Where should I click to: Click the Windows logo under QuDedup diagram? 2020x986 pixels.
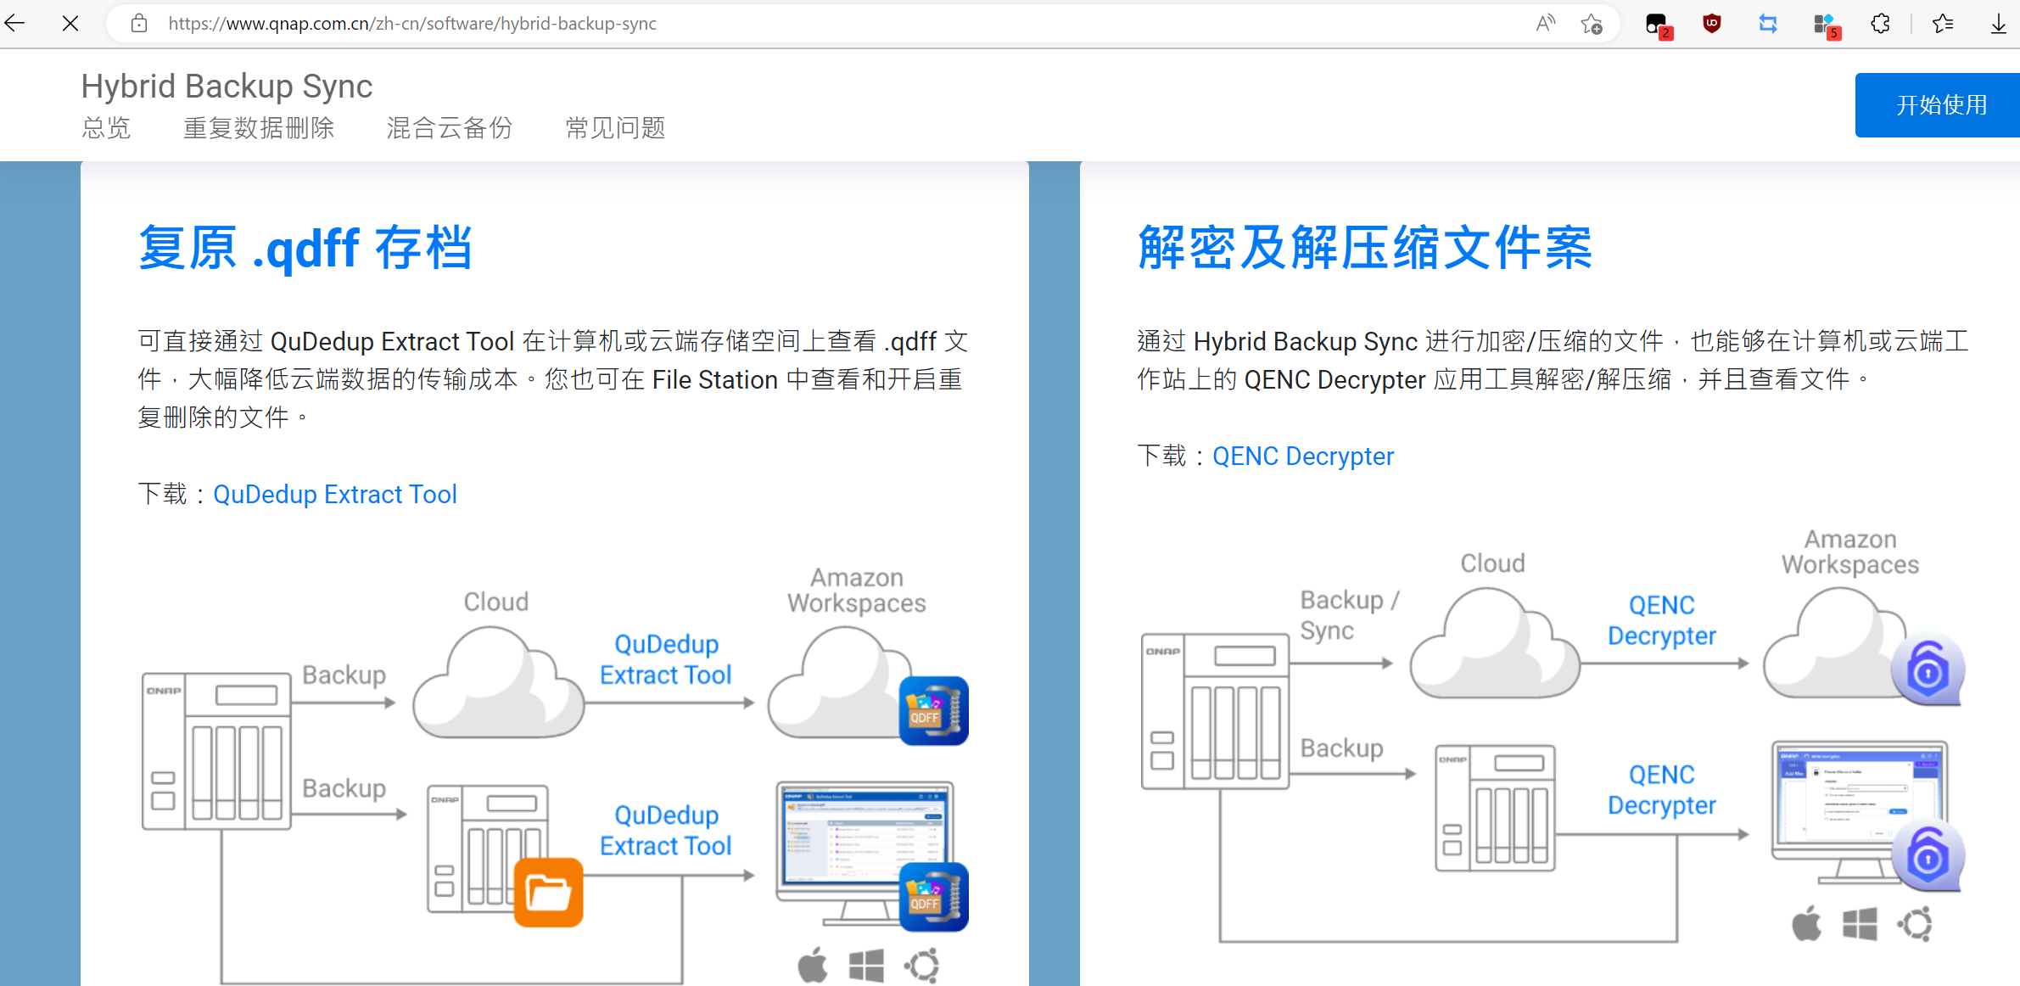click(866, 965)
